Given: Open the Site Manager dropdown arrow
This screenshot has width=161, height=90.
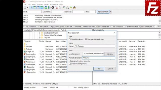Looking at the screenshot, I should [x=28, y=7].
